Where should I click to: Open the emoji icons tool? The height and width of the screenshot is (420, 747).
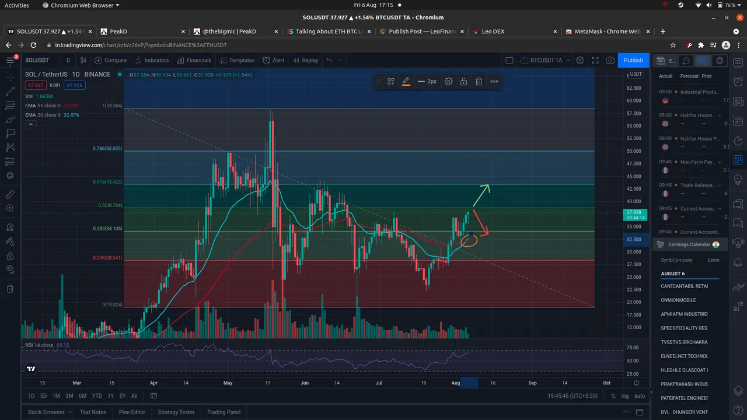coord(10,176)
